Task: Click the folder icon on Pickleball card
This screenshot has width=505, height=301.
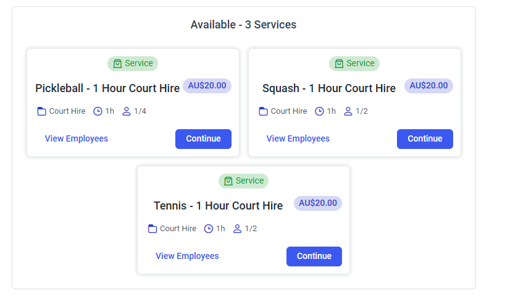Action: (42, 111)
